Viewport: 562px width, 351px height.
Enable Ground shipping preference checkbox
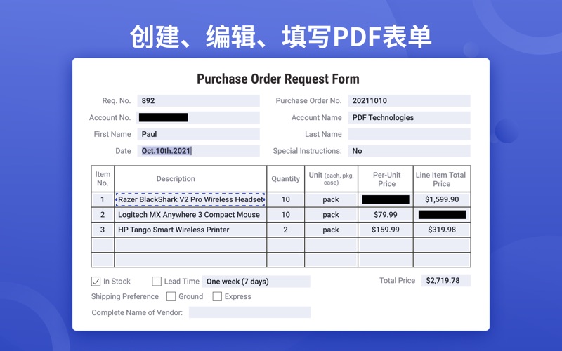point(171,296)
